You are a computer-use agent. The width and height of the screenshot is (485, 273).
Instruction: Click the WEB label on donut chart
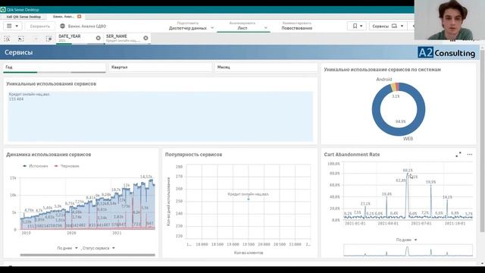pos(408,139)
